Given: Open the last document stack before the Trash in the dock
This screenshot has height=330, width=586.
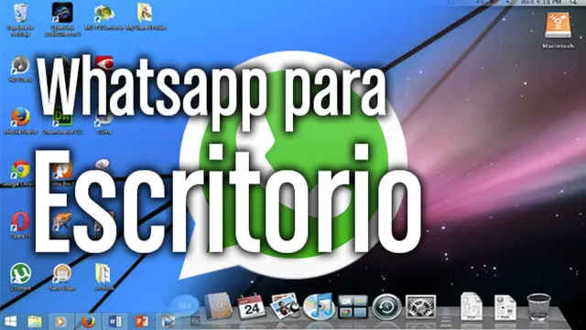Looking at the screenshot, I should click(x=505, y=307).
